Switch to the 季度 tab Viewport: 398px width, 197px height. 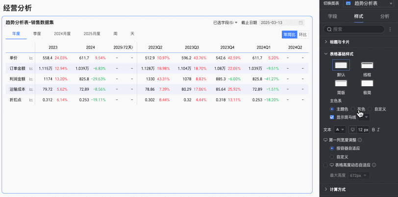tap(37, 33)
